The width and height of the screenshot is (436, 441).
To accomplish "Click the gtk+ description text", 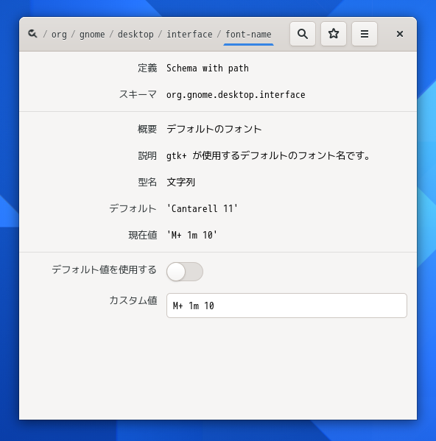I will [268, 155].
